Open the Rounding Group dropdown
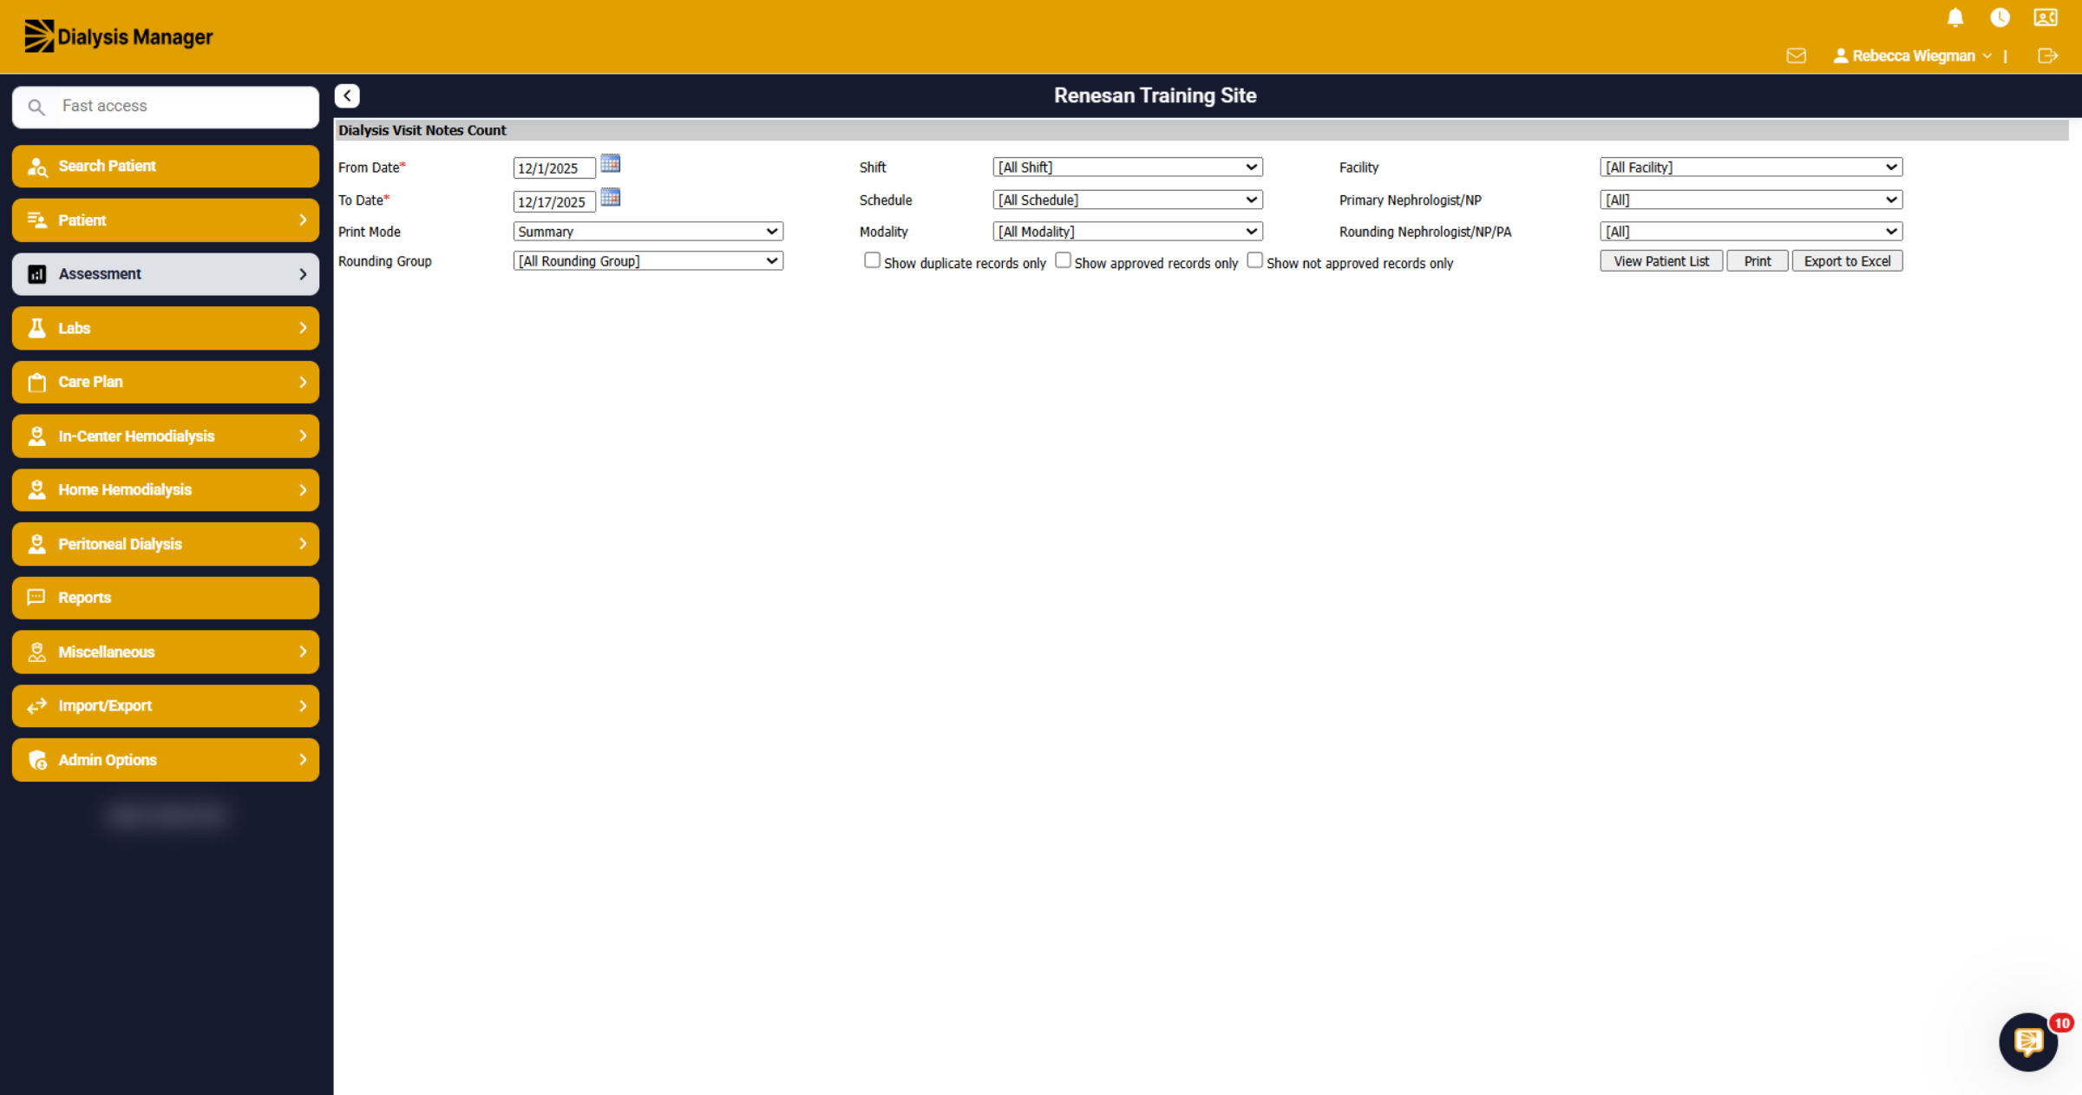2082x1095 pixels. [x=648, y=261]
